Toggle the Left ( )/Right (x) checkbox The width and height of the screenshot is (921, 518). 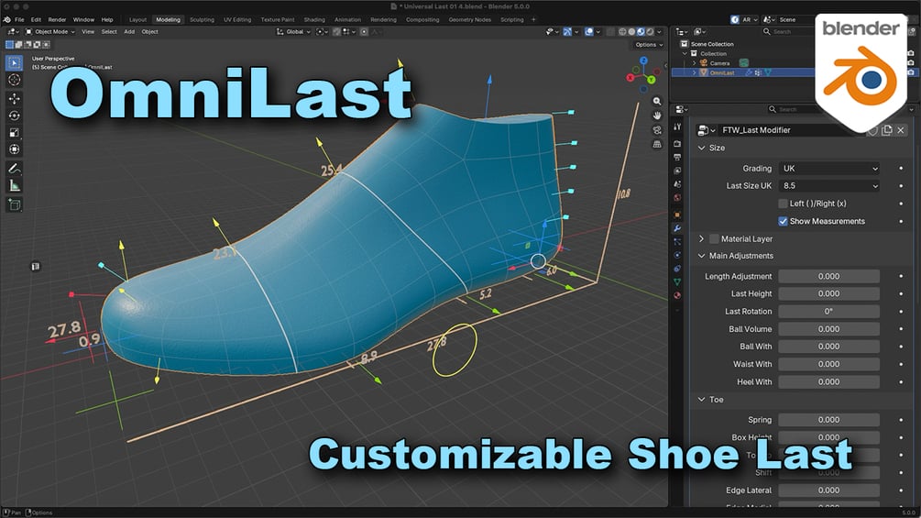tap(783, 204)
